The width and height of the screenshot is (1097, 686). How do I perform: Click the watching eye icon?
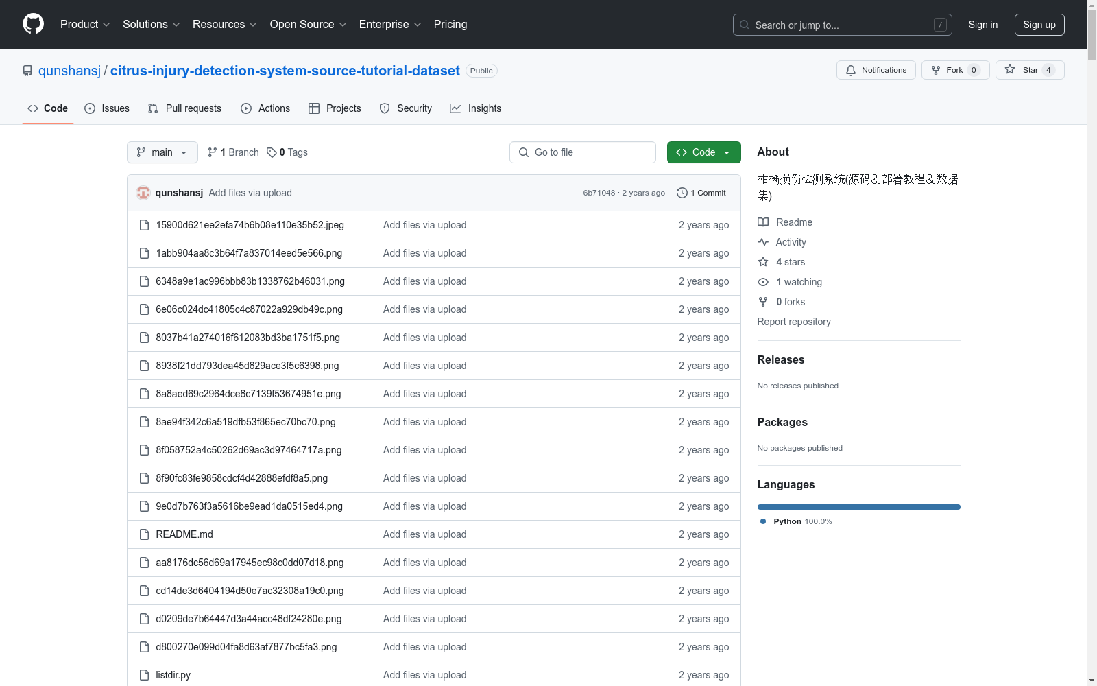[763, 282]
